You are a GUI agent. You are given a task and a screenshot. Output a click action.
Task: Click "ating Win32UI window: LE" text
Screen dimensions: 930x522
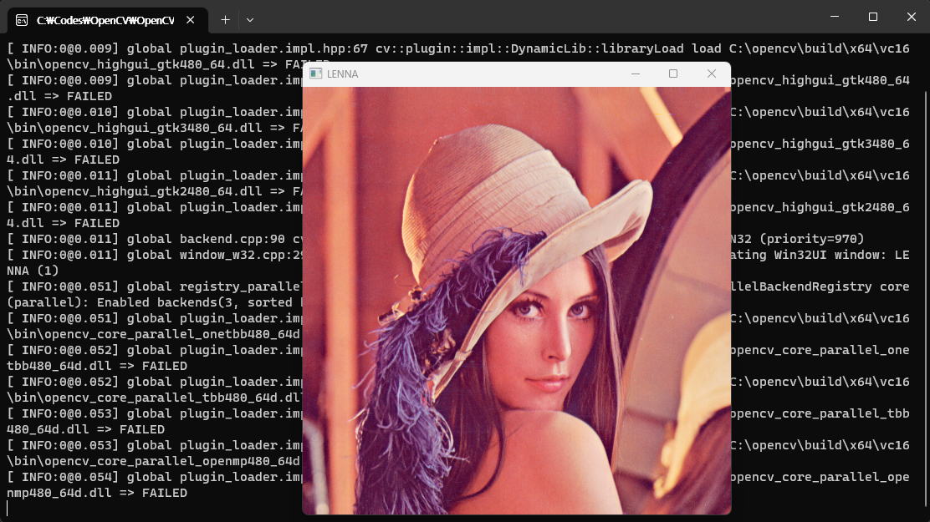[x=820, y=255]
